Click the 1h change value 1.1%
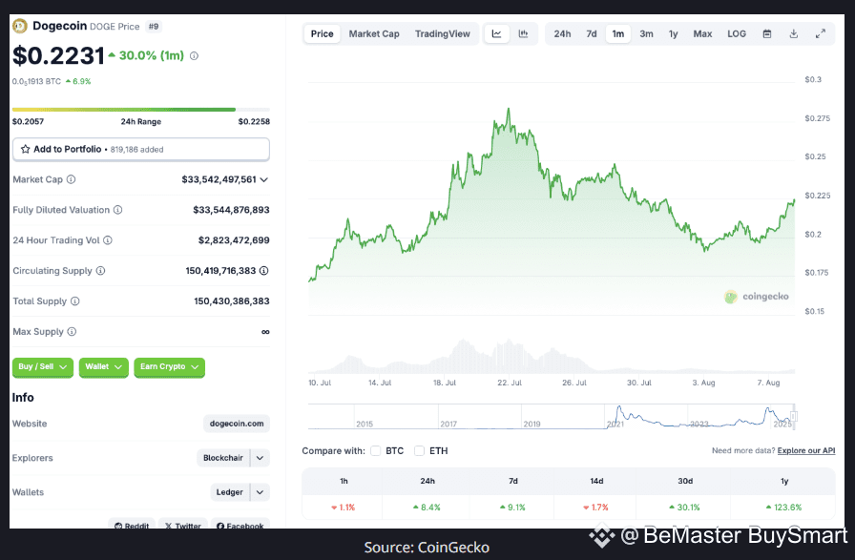The image size is (855, 560). [343, 508]
